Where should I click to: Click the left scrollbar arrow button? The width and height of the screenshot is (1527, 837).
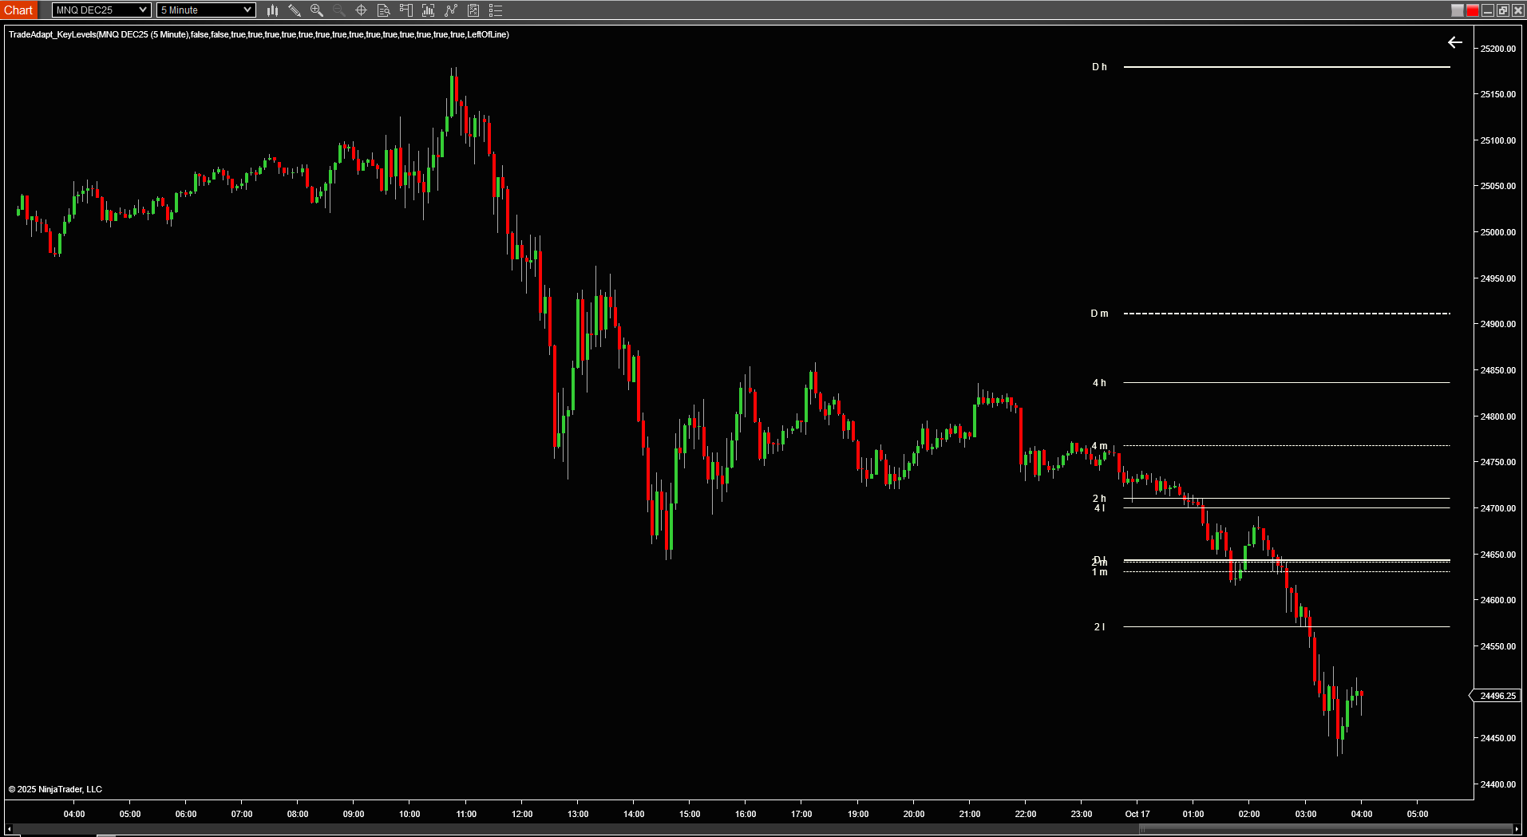pos(7,829)
